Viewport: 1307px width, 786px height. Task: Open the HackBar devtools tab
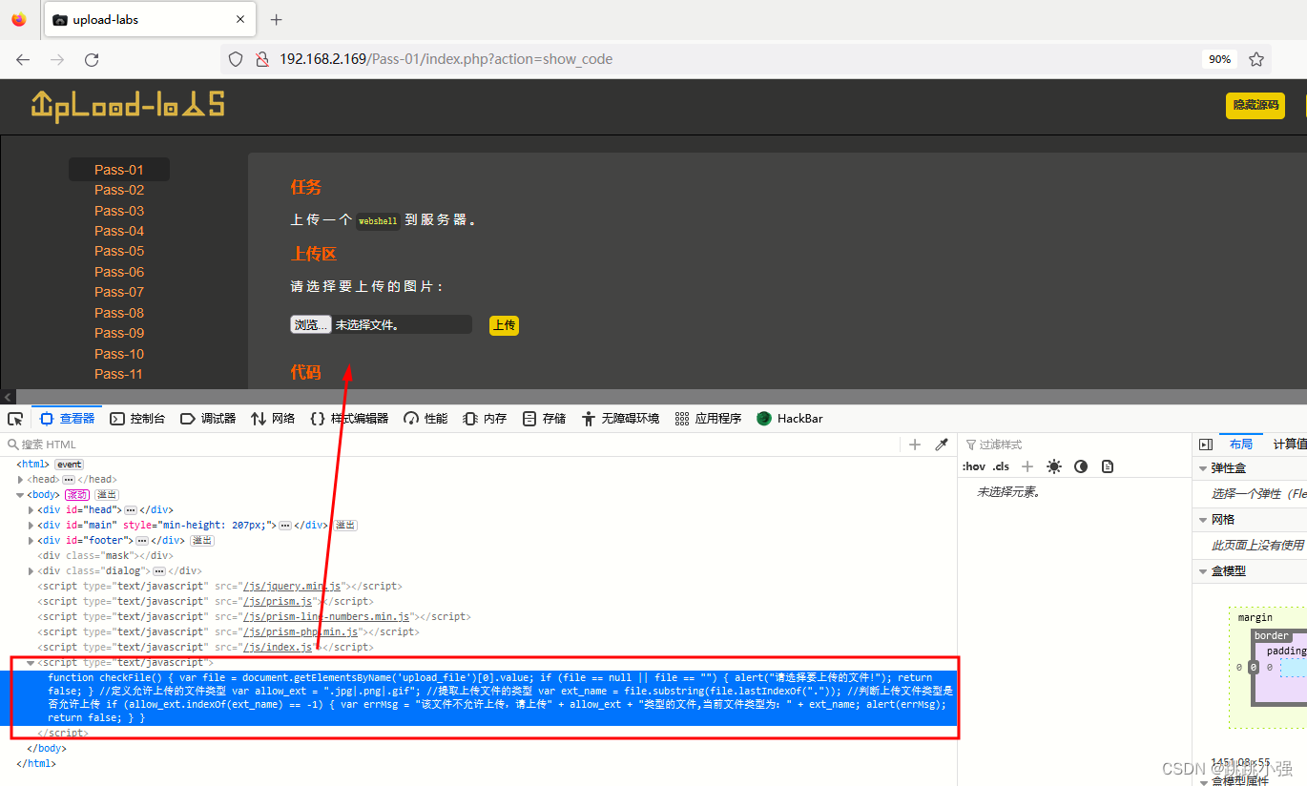pos(789,419)
